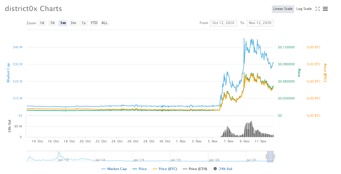Viewport: 341px width, 174px height.
Task: Switch to Linear Scale
Action: [x=283, y=9]
